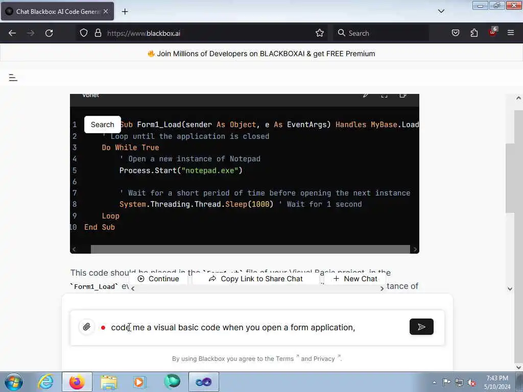Open the Blackbox sidebar menu icon
This screenshot has height=392, width=523.
pyautogui.click(x=13, y=78)
